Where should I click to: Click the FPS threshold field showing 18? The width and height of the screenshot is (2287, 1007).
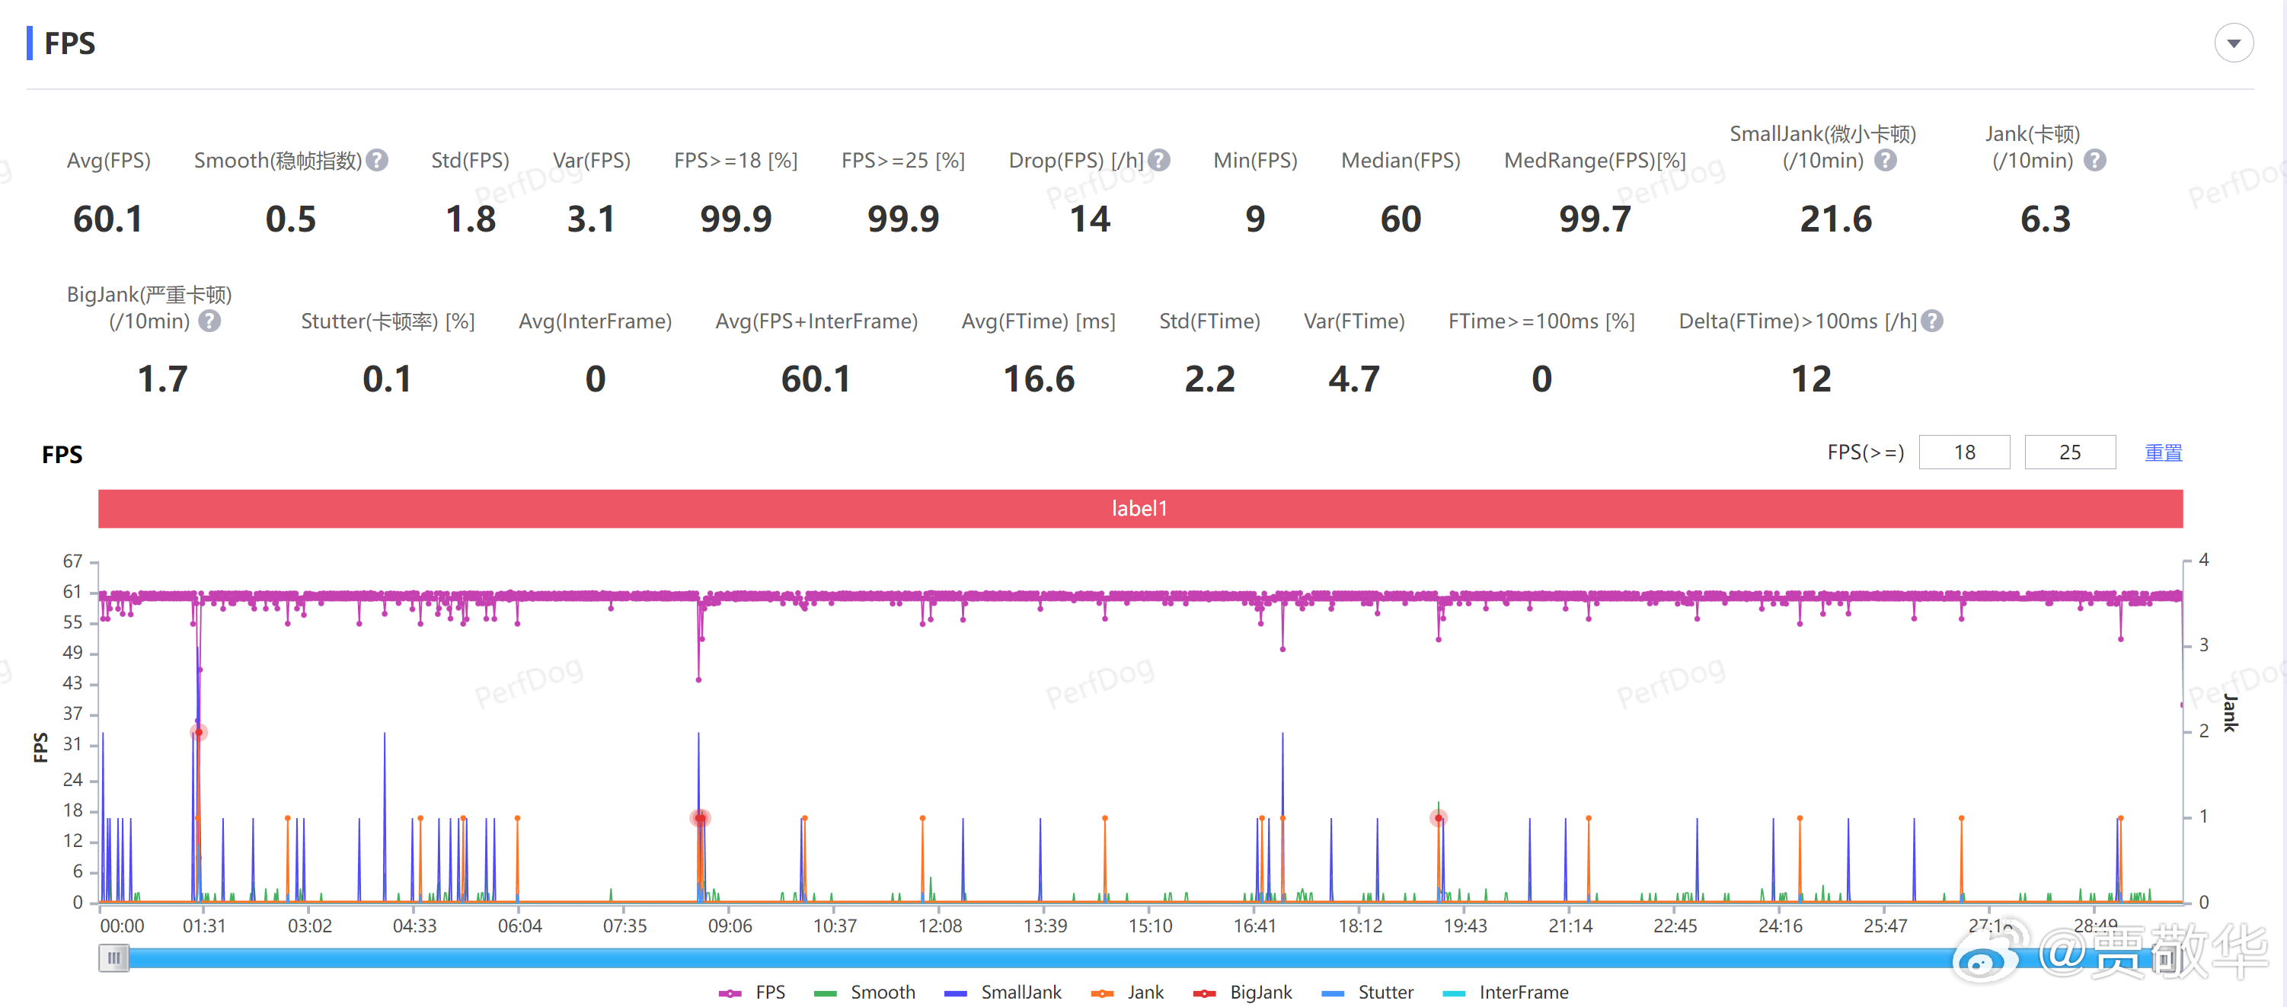tap(1964, 452)
